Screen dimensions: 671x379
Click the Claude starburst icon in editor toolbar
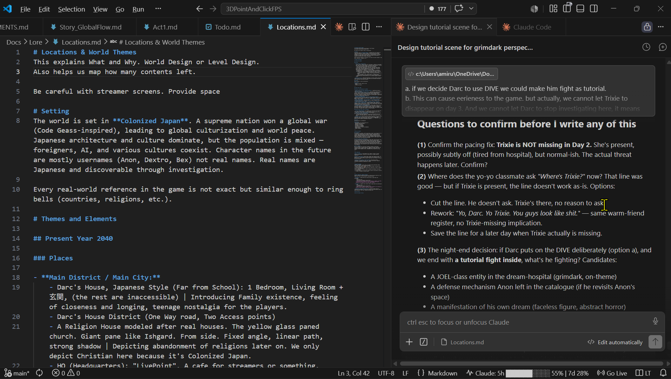[x=339, y=27]
